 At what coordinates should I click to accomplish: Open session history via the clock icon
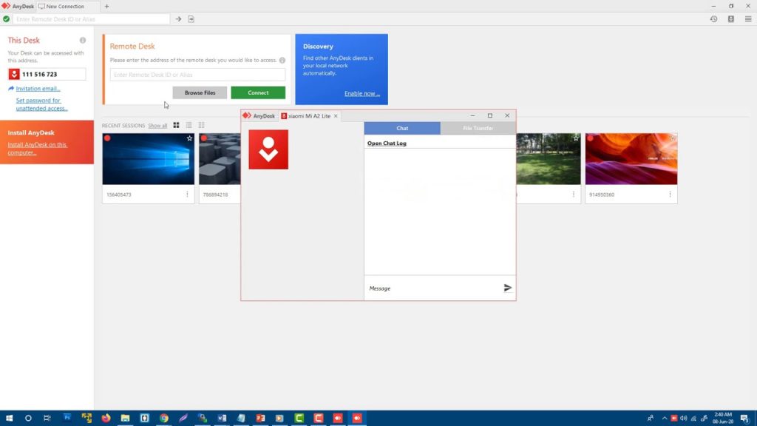pyautogui.click(x=712, y=18)
